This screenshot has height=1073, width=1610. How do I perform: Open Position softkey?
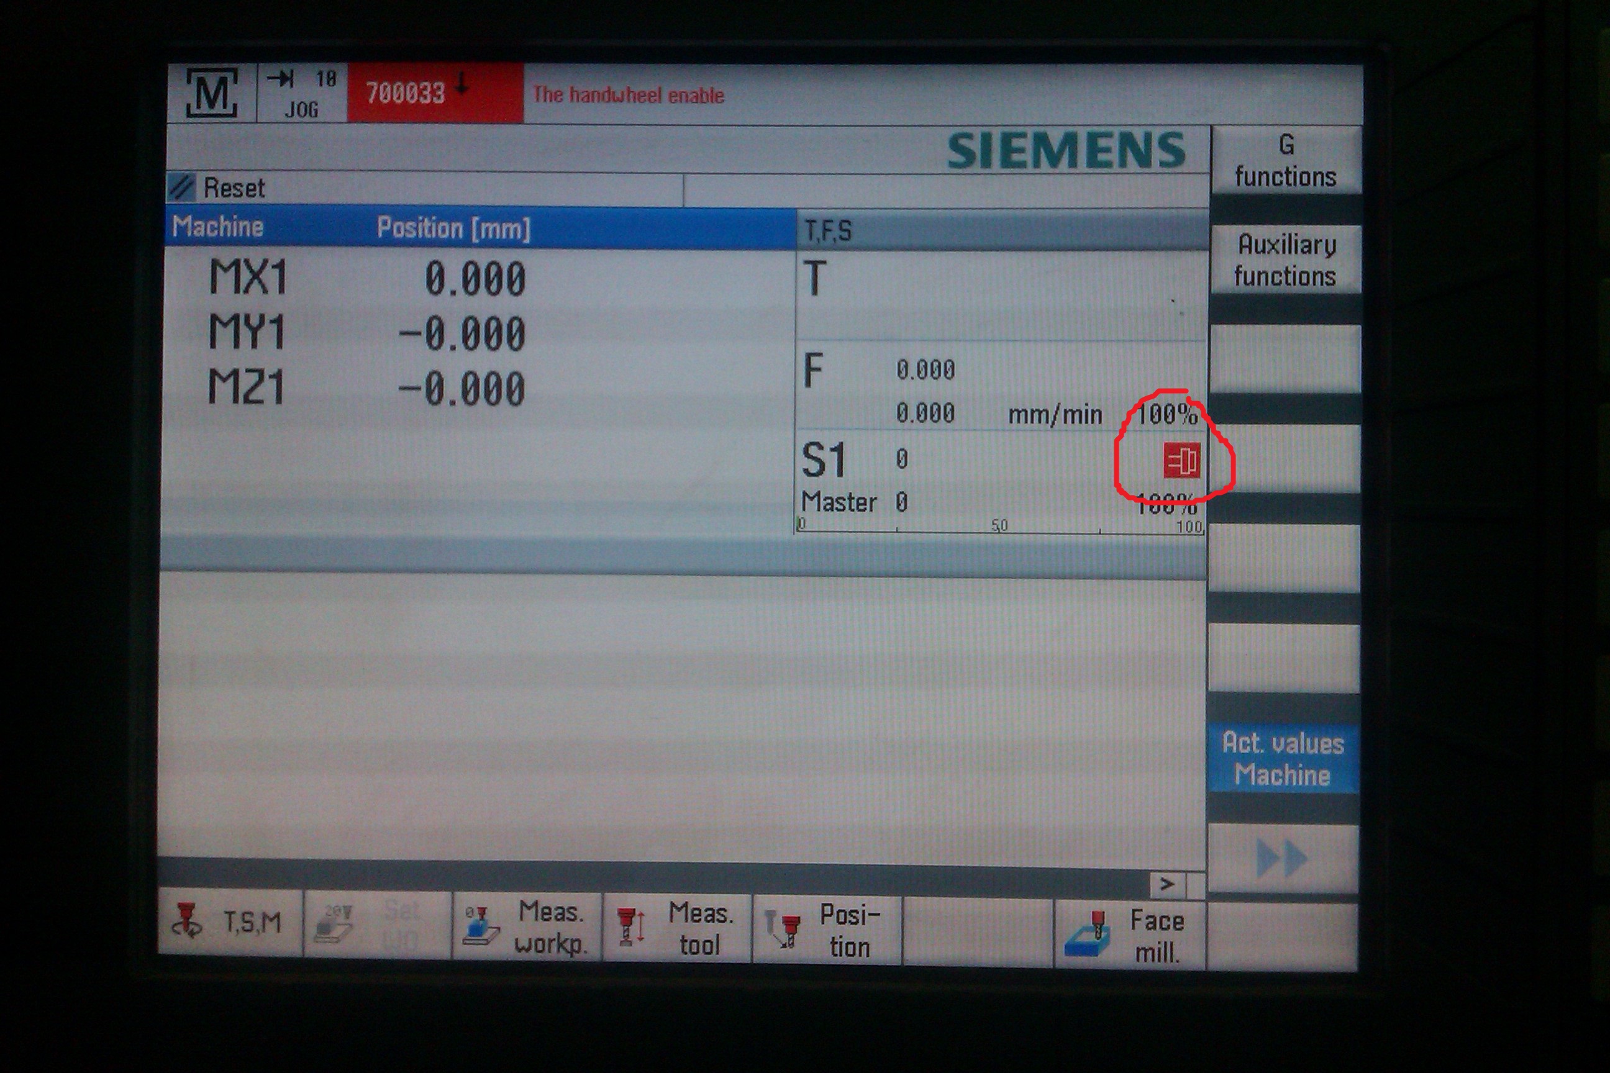[x=827, y=930]
